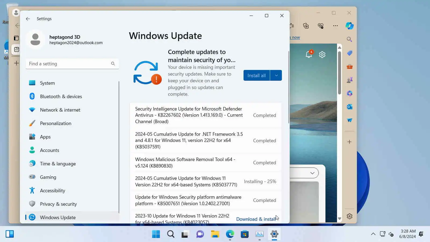
Task: Open network status icon in the system tray
Action: coord(382,234)
